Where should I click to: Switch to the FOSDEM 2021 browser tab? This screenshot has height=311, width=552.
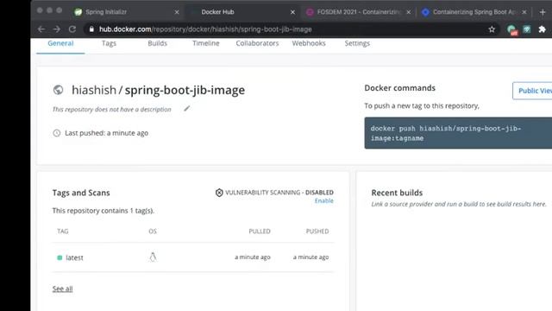tap(359, 12)
